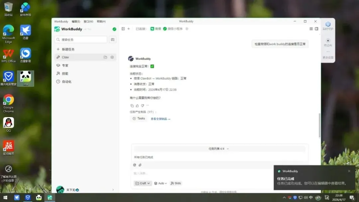Open the settings gear on the Claw row
This screenshot has width=359, height=202.
coord(112,57)
